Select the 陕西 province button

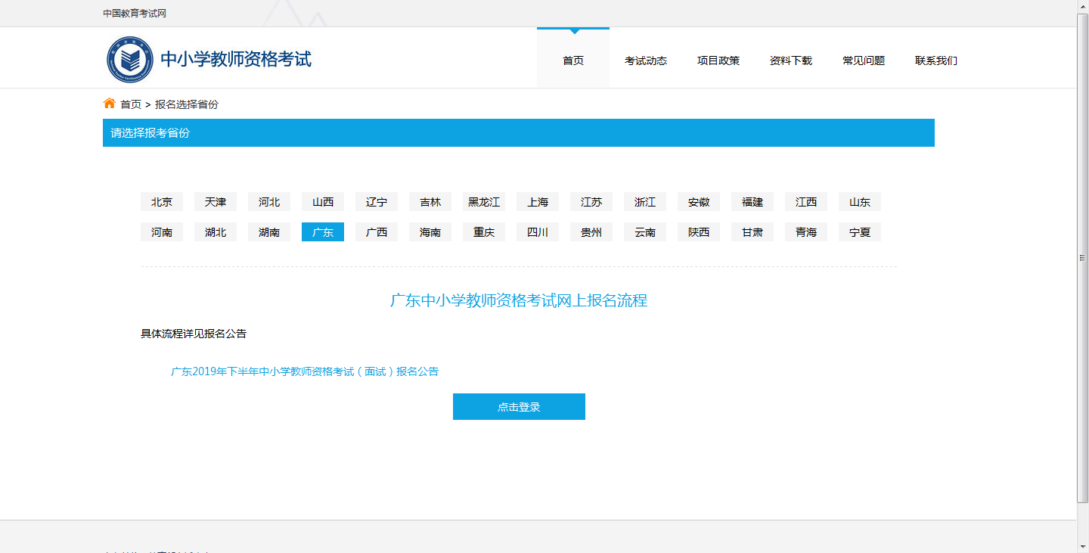pos(699,232)
